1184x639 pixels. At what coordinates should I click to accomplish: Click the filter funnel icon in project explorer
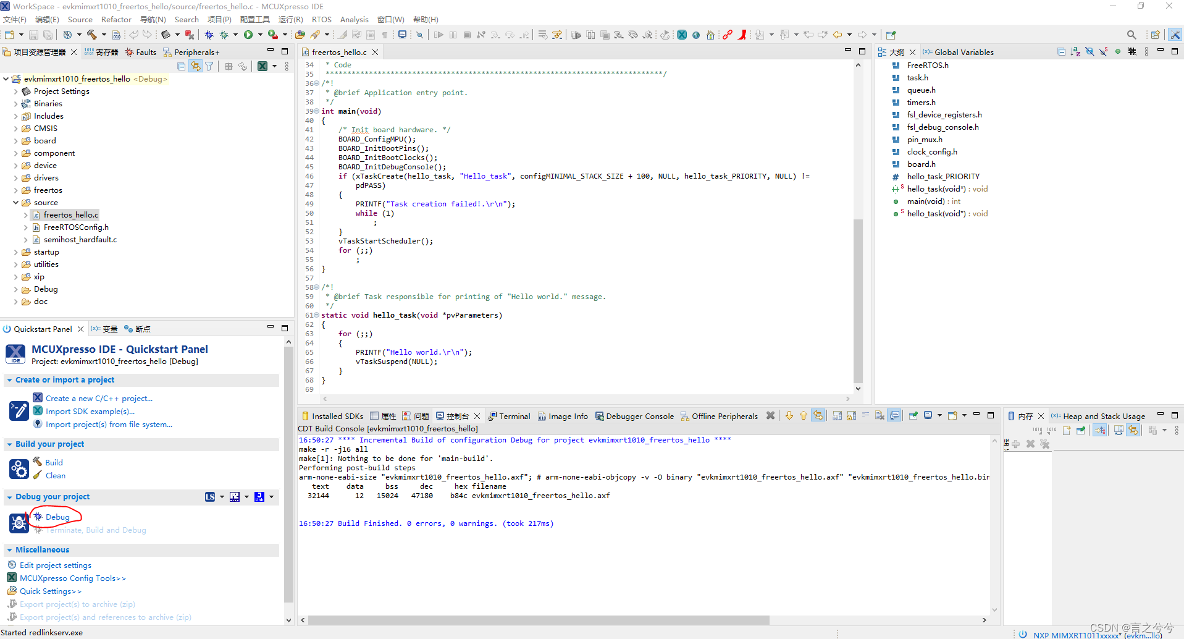209,66
